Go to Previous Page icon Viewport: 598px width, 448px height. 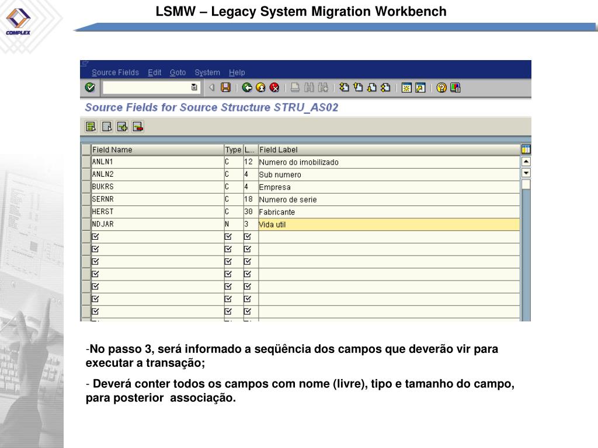pos(358,87)
